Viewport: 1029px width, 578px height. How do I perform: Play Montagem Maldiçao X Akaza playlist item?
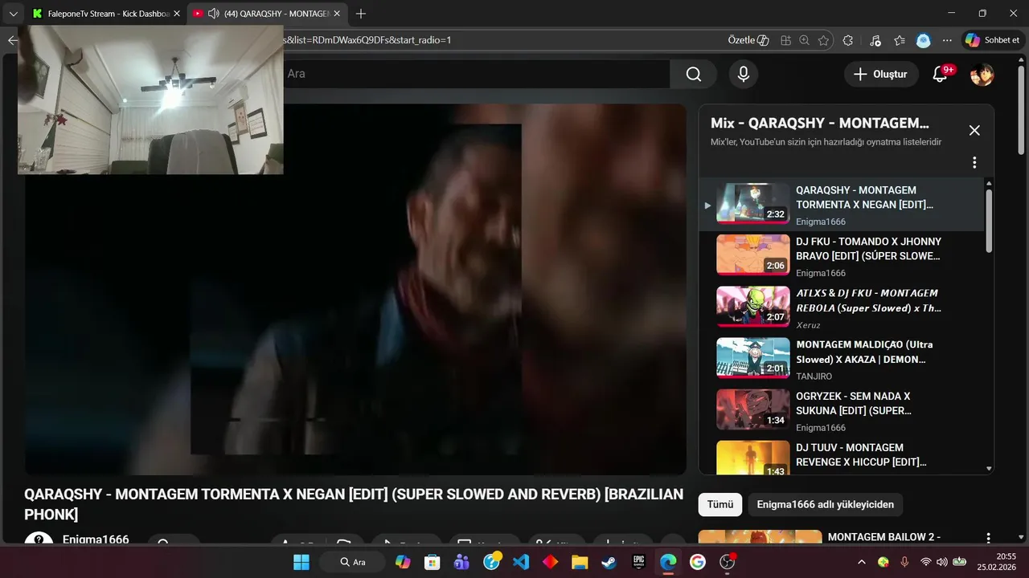(x=841, y=358)
